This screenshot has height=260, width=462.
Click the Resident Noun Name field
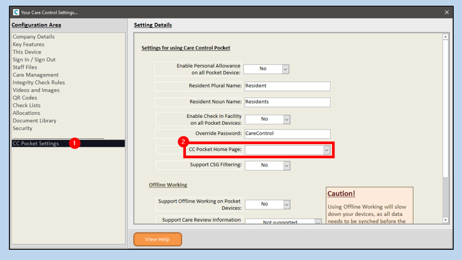tap(287, 102)
